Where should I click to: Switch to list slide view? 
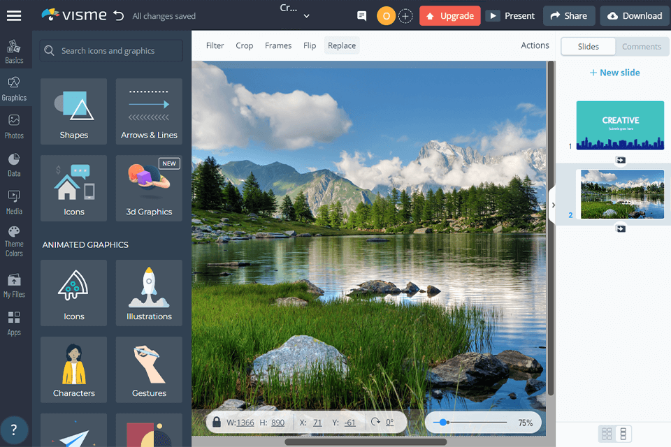click(623, 434)
